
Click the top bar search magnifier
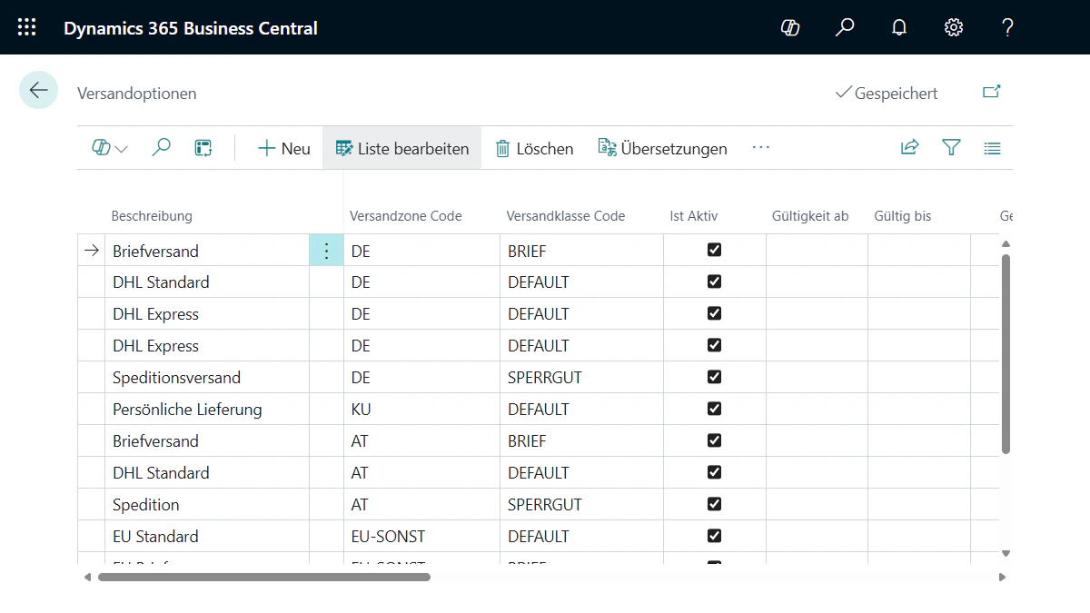point(845,27)
